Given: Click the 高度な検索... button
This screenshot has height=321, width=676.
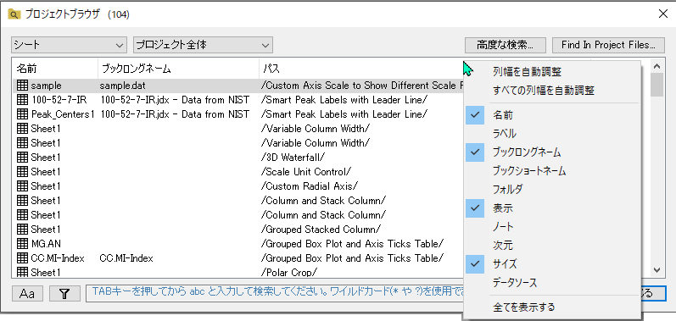Looking at the screenshot, I should [506, 45].
